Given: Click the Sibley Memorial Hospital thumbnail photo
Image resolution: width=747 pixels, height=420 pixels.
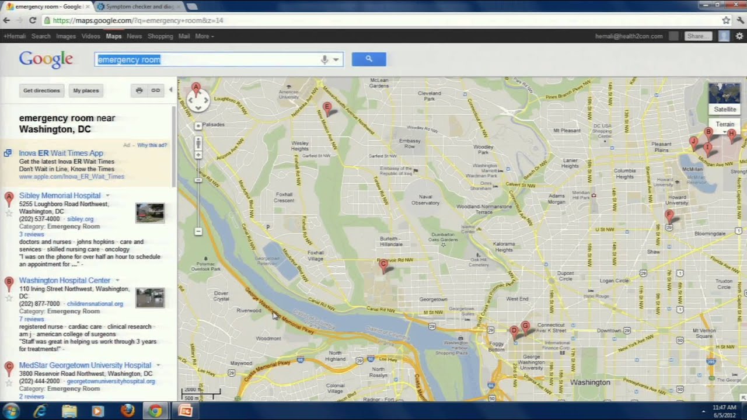Looking at the screenshot, I should 150,213.
